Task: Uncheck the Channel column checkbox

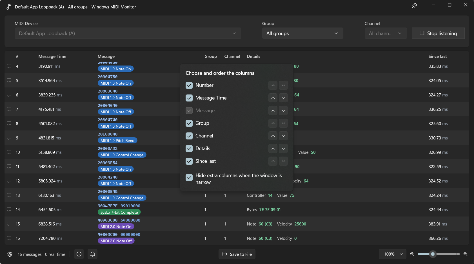Action: point(189,136)
